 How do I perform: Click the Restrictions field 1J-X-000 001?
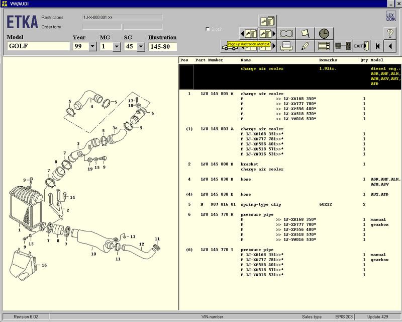pos(122,18)
